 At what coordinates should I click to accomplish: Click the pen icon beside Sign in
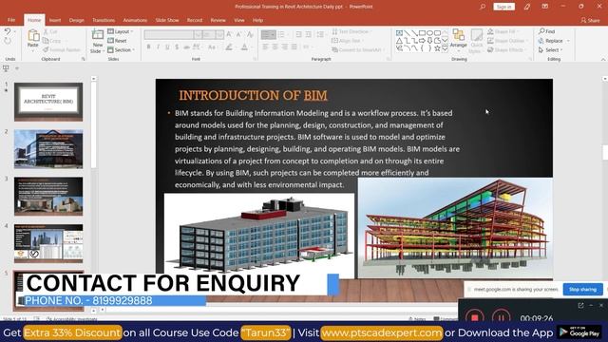coord(527,7)
